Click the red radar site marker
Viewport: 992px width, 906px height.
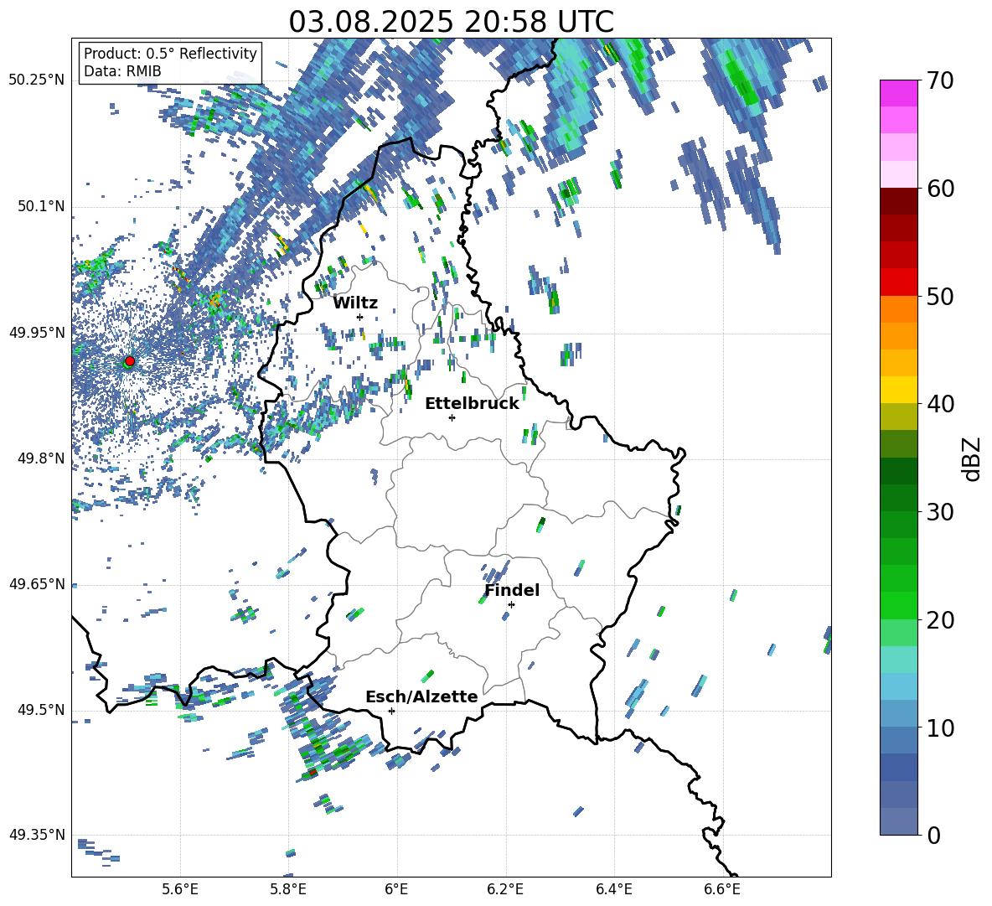(130, 361)
